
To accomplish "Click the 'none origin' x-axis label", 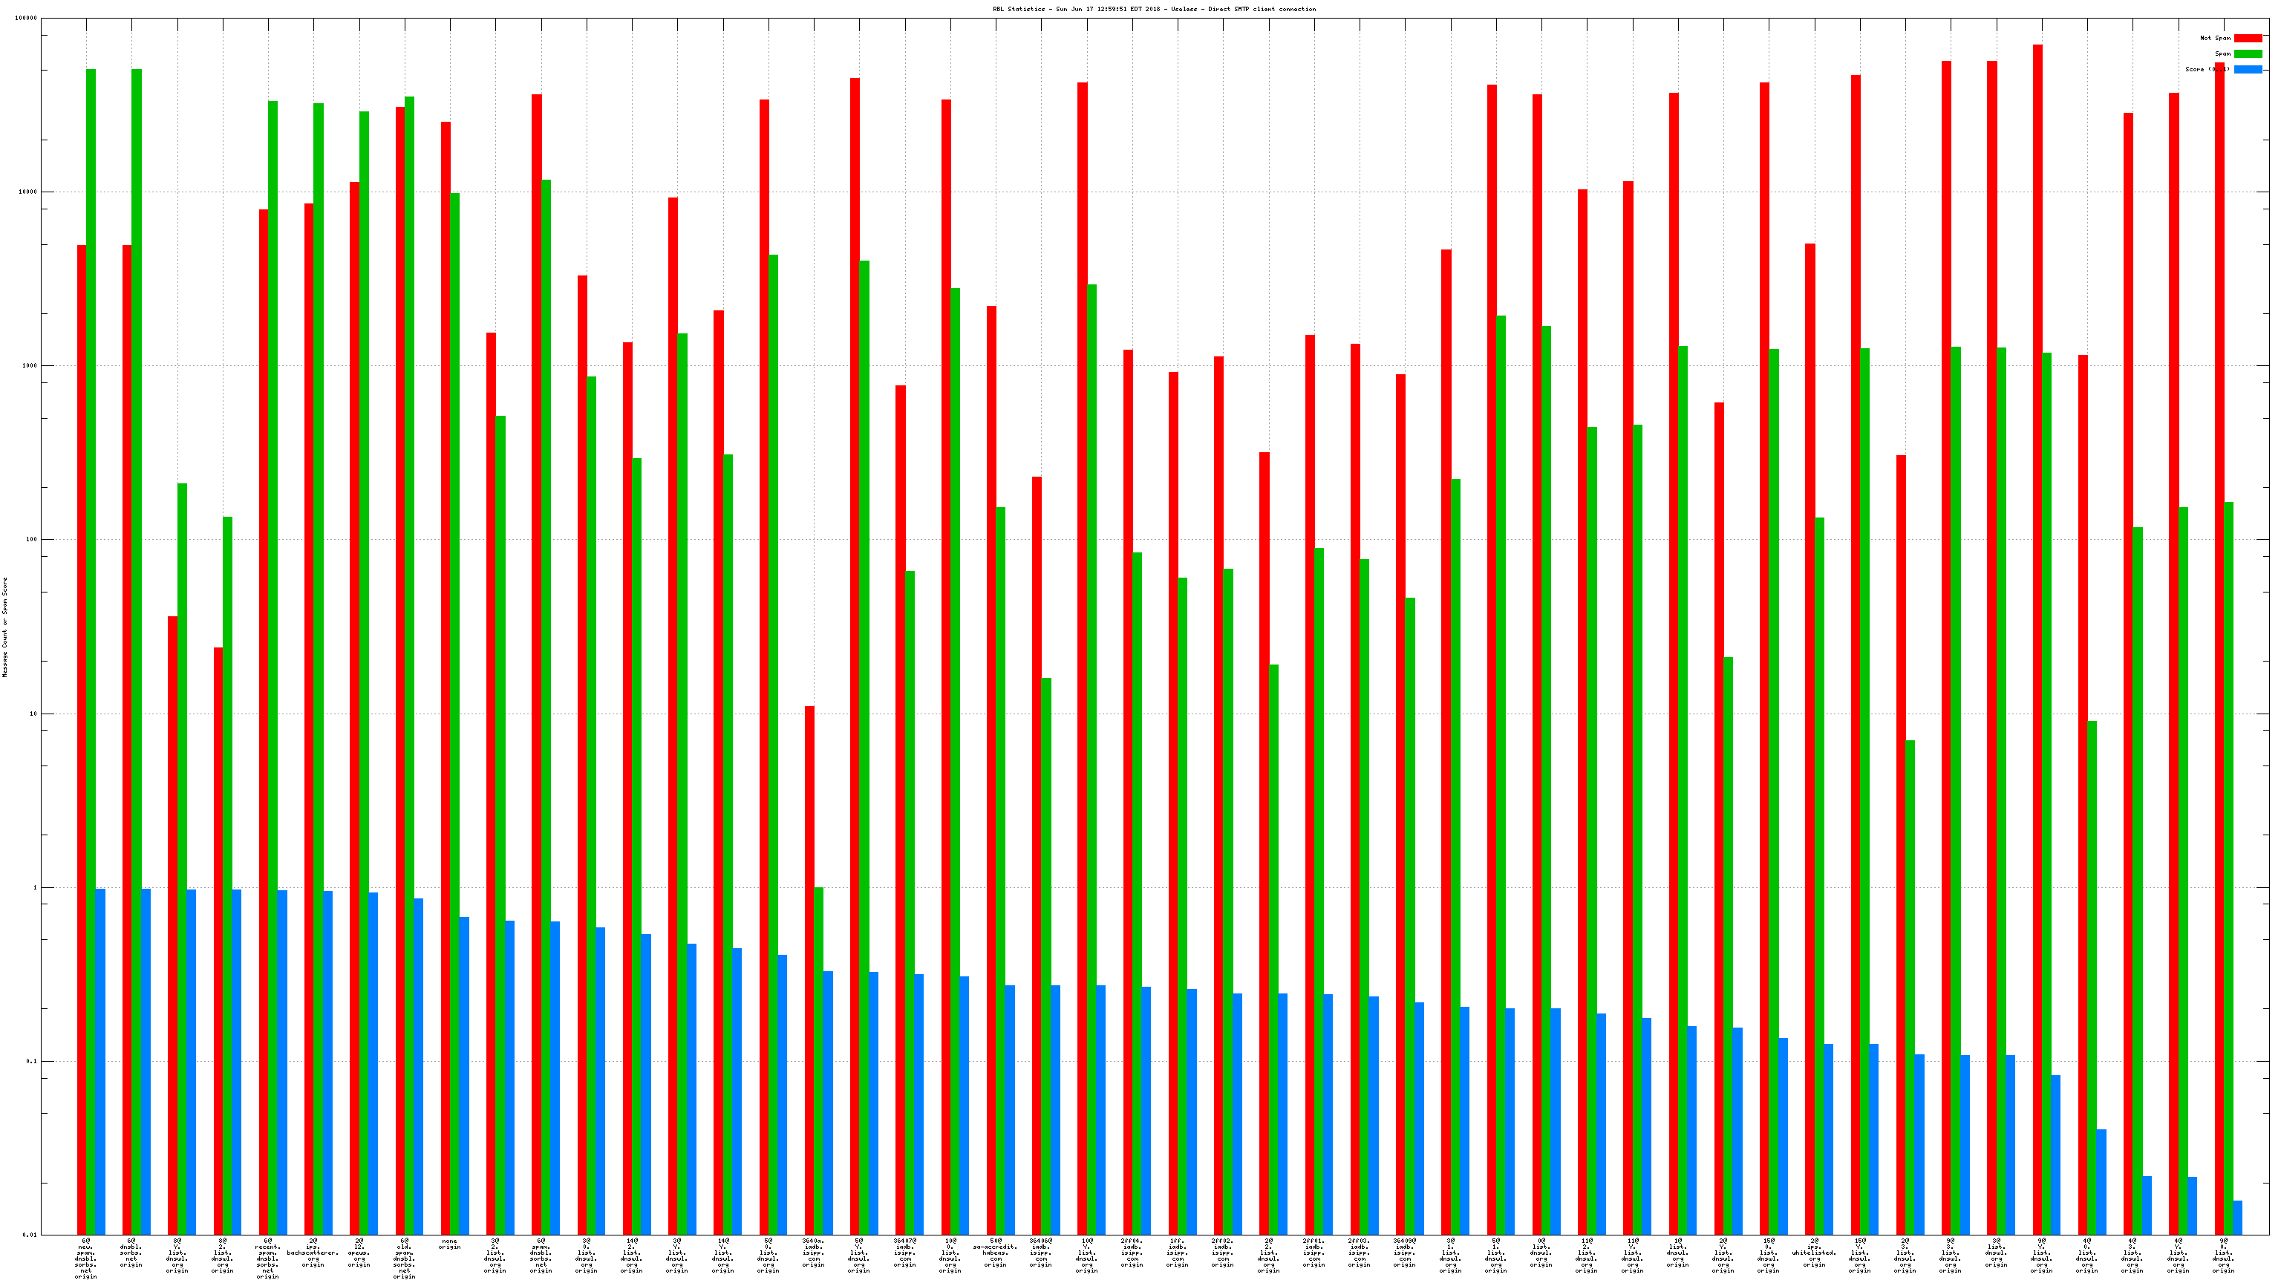I will pyautogui.click(x=450, y=1244).
